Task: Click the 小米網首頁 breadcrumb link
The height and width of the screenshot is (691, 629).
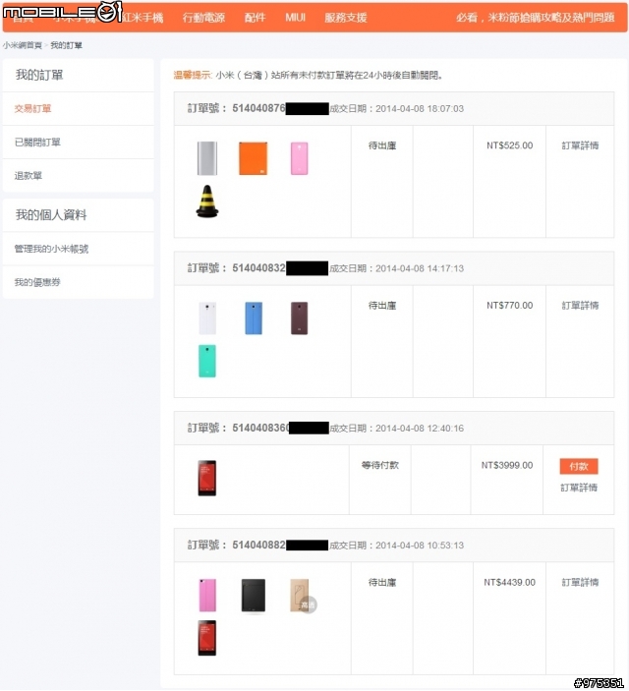Action: pyautogui.click(x=22, y=45)
